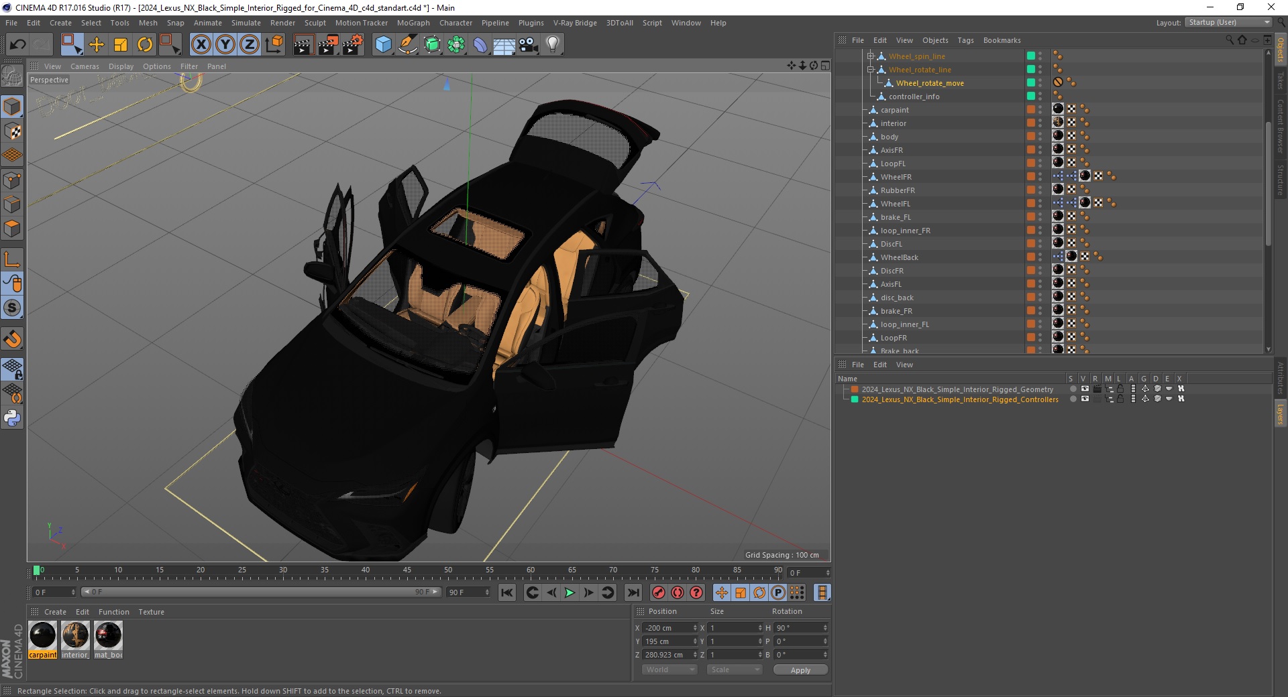Screen dimensions: 1288x697
Task: Open the World coordinate dropdown
Action: tap(669, 670)
